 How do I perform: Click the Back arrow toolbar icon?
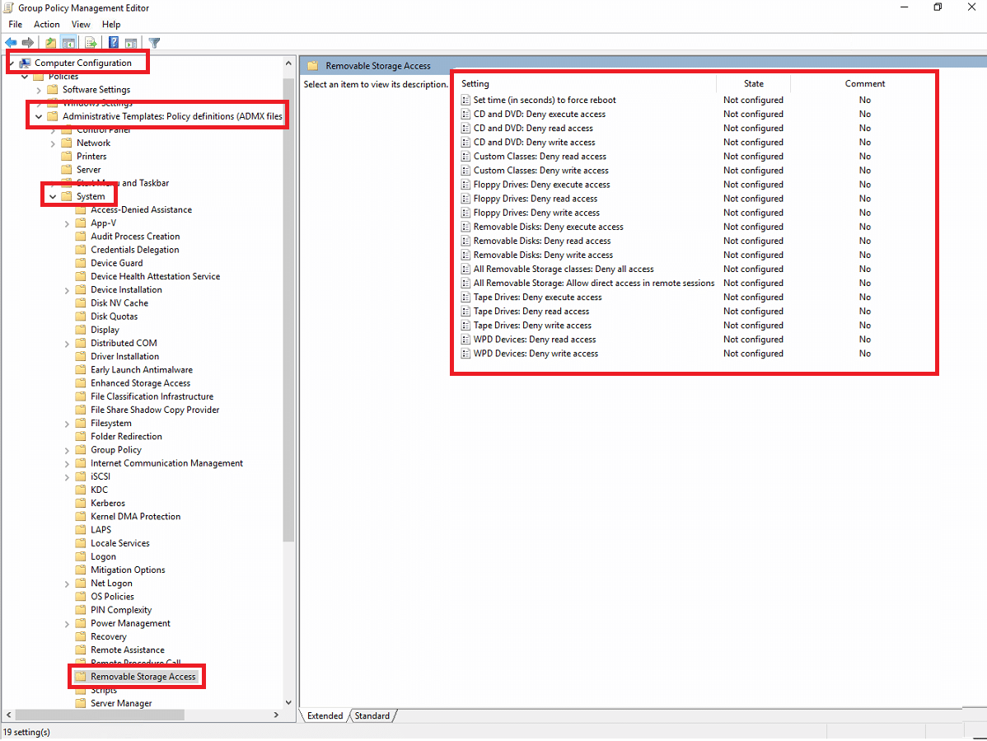click(x=11, y=43)
